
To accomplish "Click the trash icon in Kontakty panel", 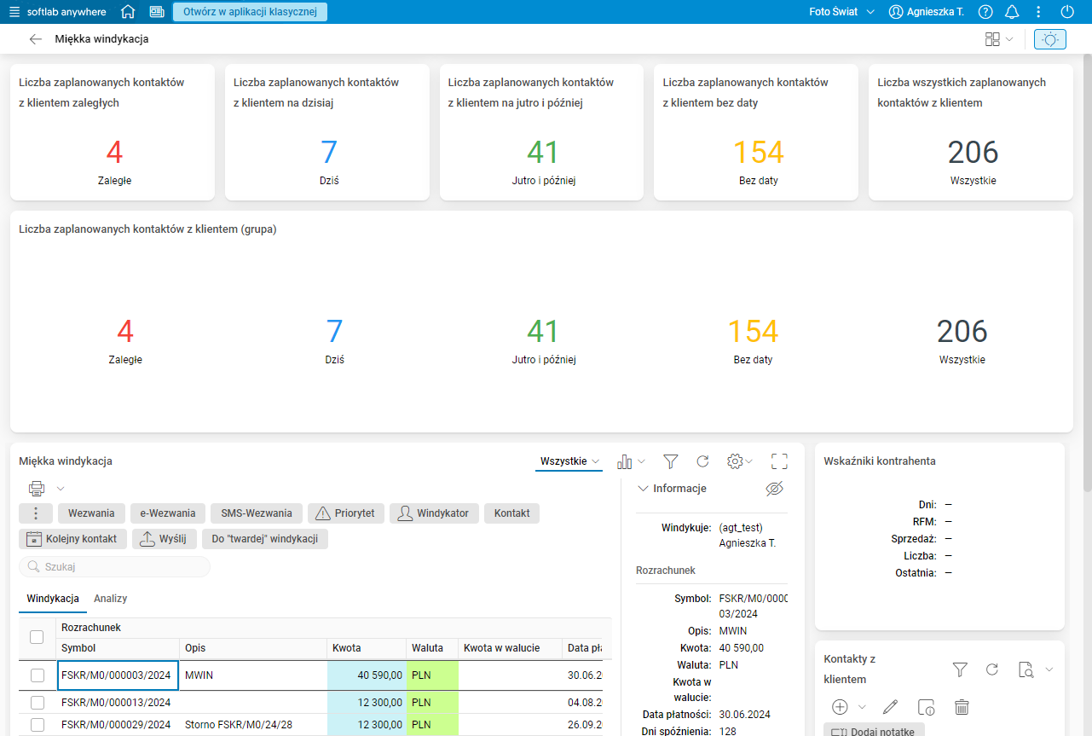I will point(962,707).
